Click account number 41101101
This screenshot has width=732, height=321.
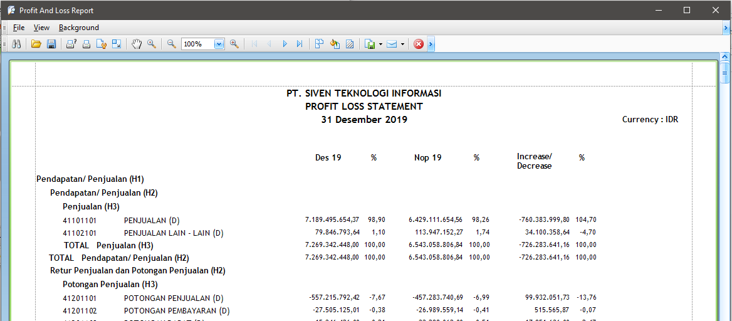[80, 220]
